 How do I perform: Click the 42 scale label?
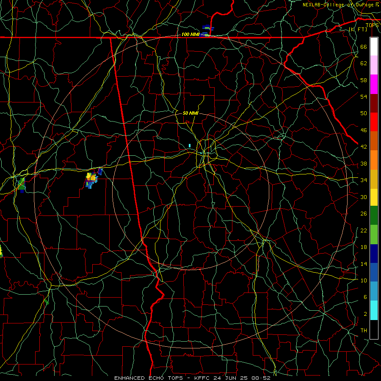click(364, 146)
